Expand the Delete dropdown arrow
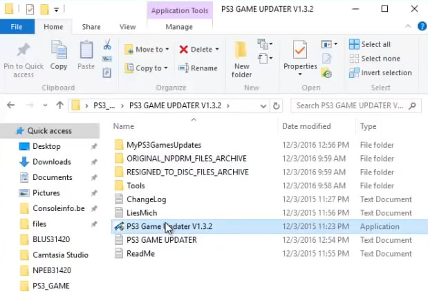The image size is (428, 298). [x=217, y=49]
